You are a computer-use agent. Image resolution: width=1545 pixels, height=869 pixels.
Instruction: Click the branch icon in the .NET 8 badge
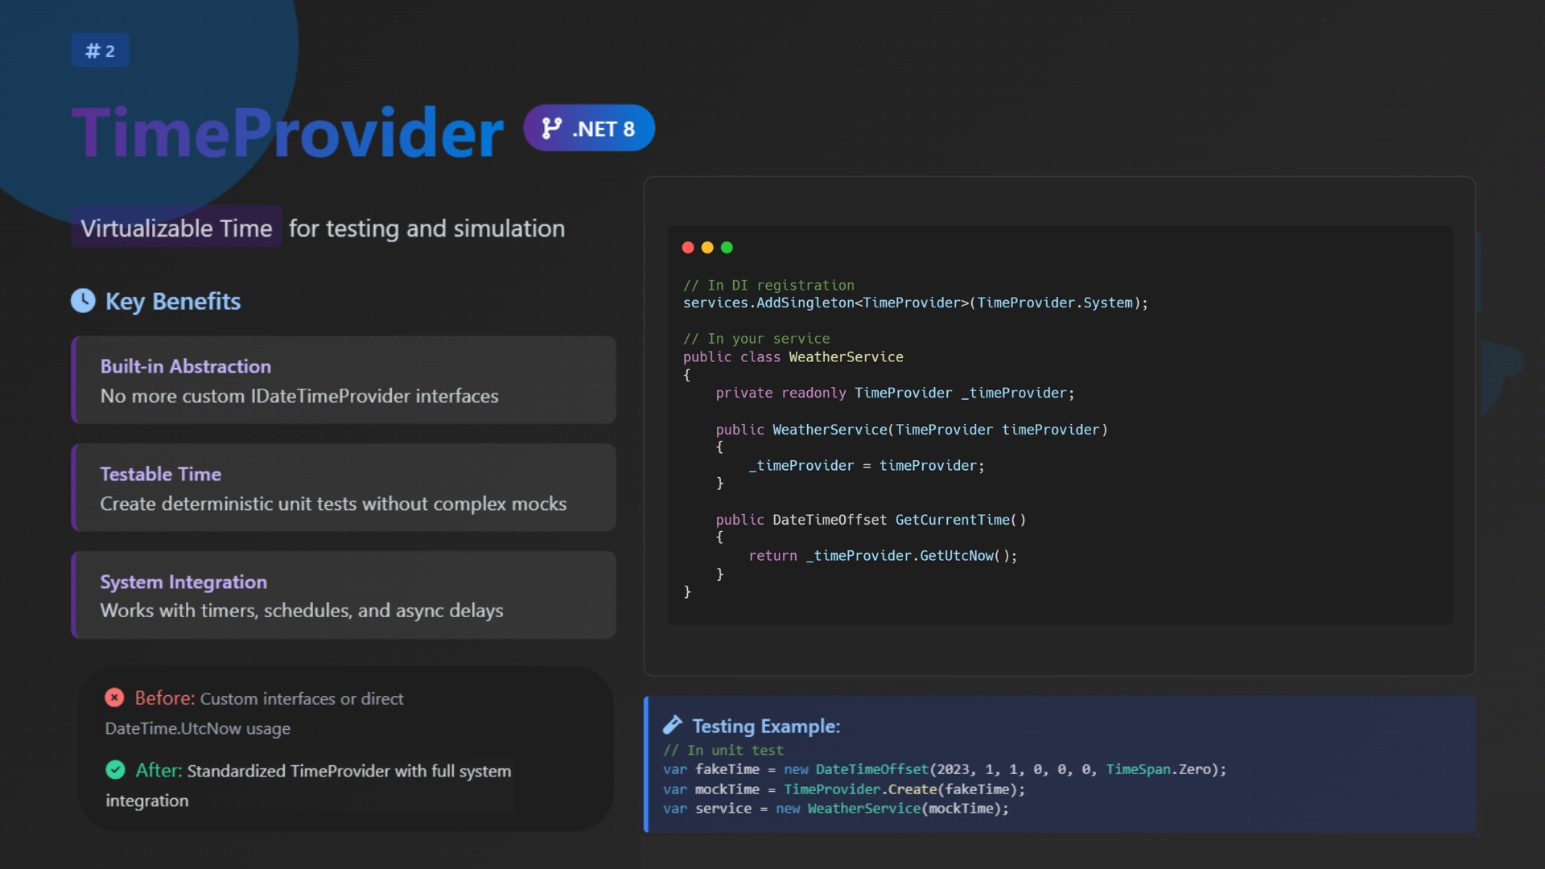click(x=552, y=129)
